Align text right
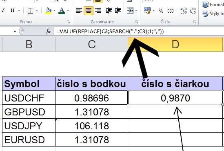This screenshot has height=151, width=224. click(x=98, y=11)
